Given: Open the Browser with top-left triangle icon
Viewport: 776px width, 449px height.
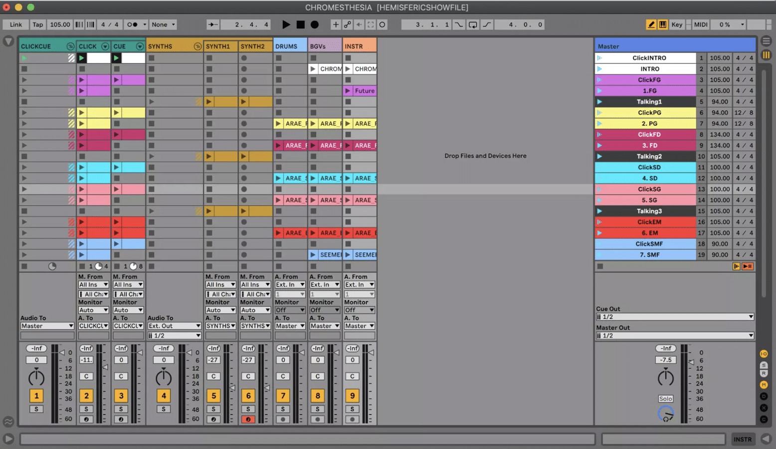Looking at the screenshot, I should pos(8,41).
